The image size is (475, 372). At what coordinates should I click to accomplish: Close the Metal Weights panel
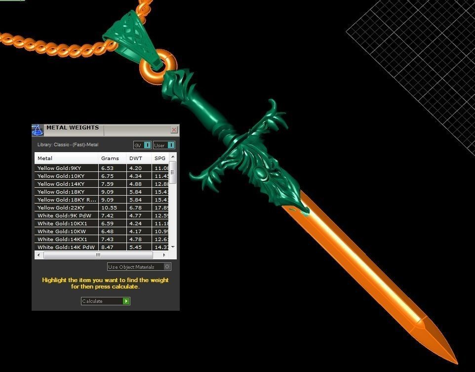coord(174,130)
